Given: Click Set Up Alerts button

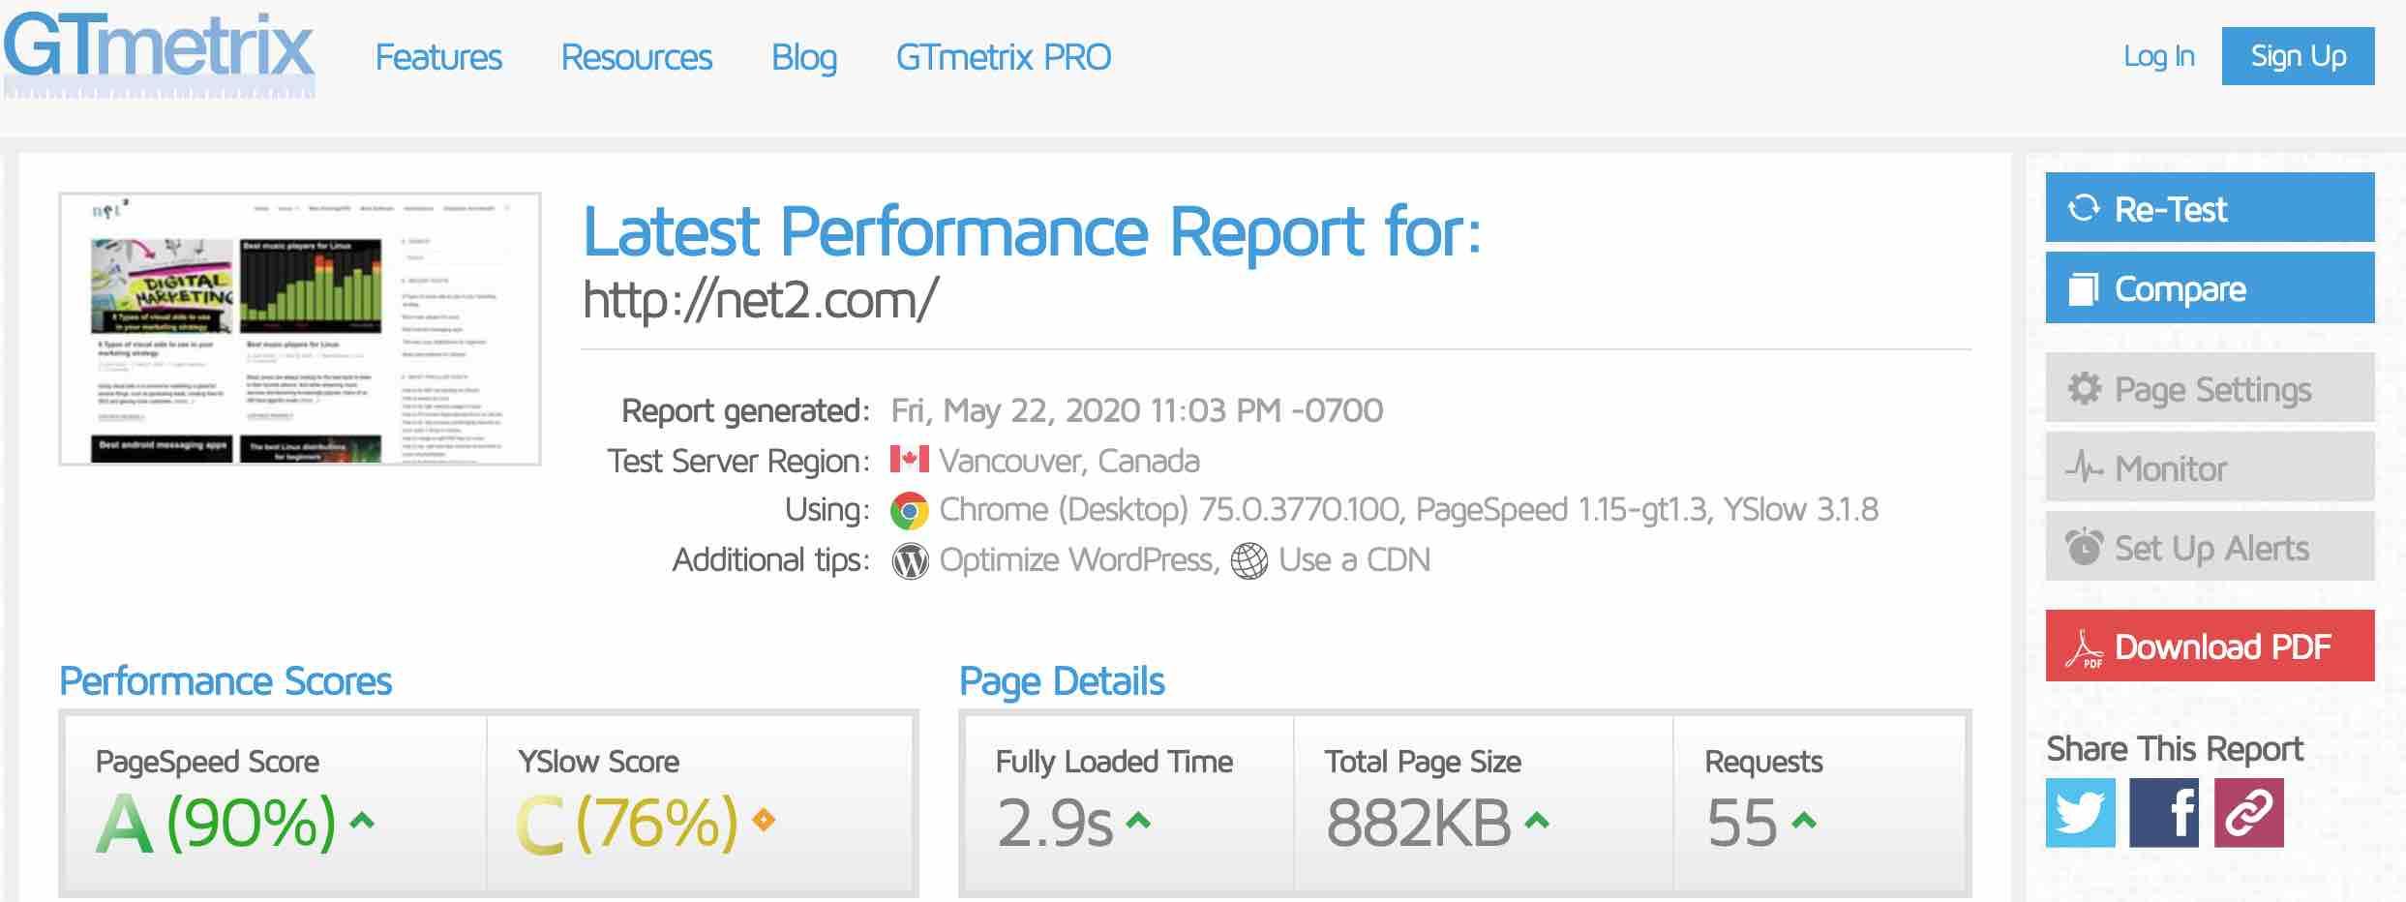Looking at the screenshot, I should 2211,547.
